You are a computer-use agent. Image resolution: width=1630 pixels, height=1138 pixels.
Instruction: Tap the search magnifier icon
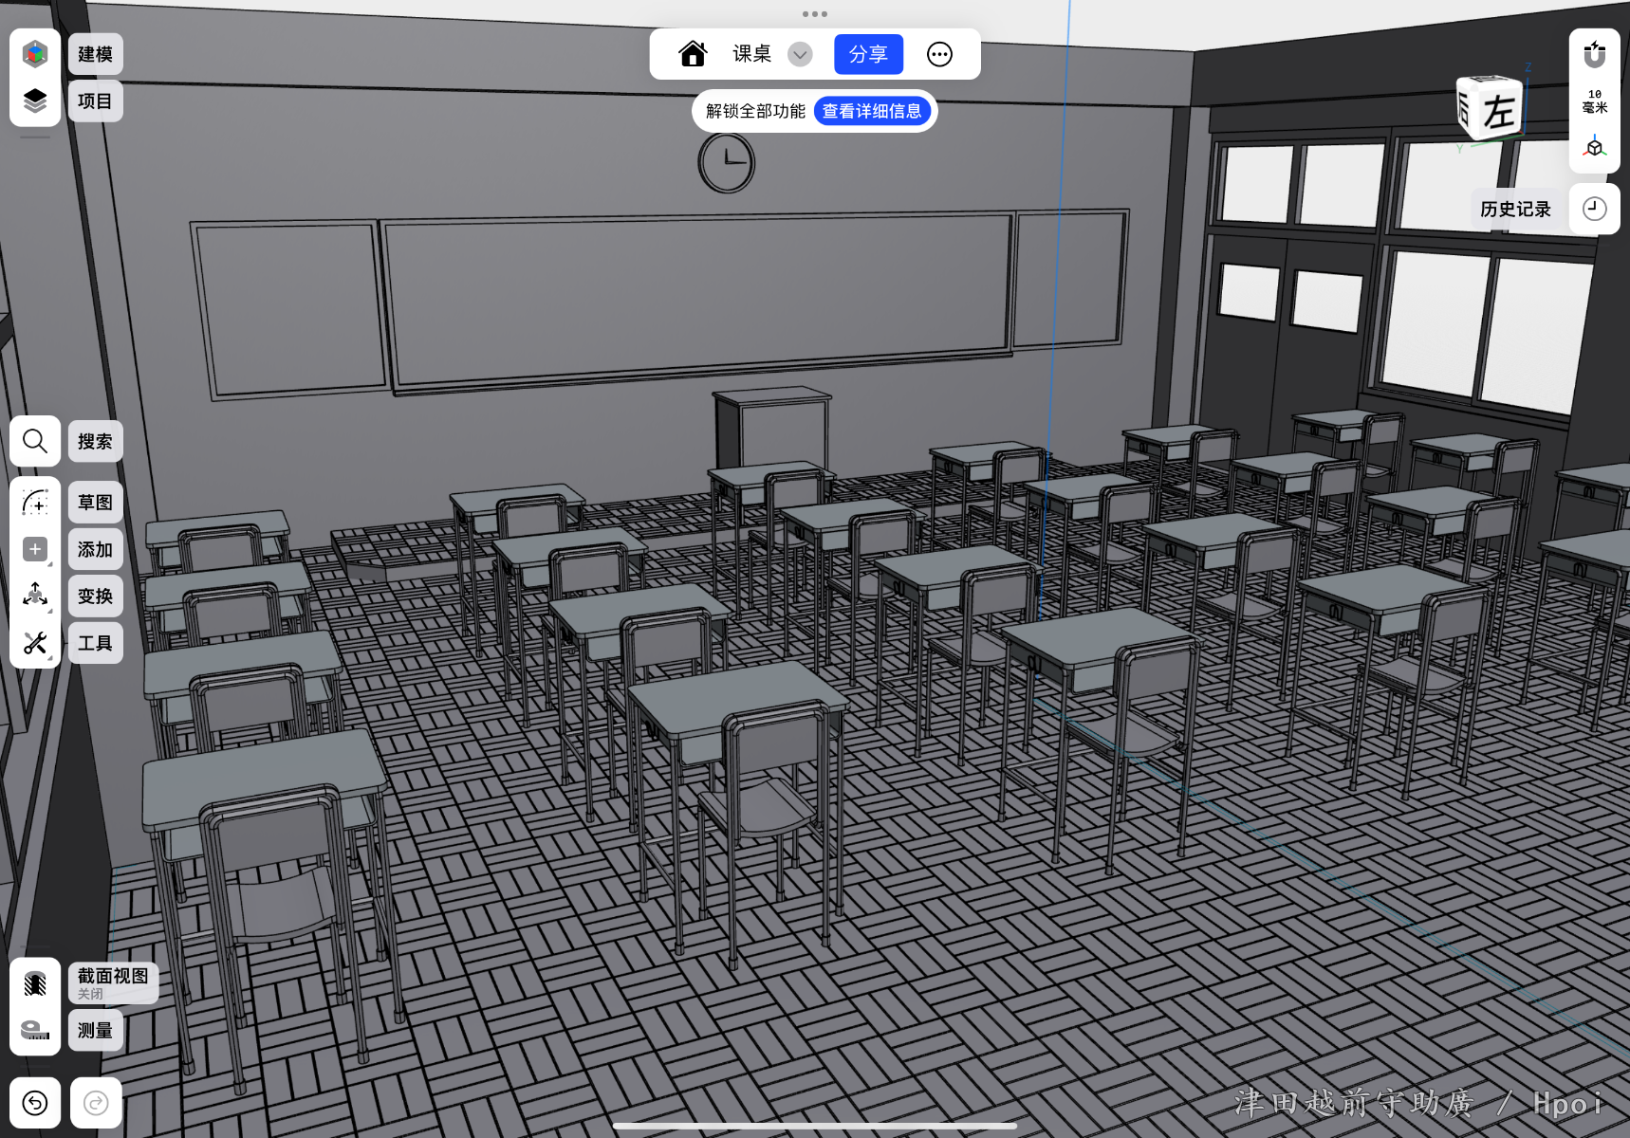[35, 441]
